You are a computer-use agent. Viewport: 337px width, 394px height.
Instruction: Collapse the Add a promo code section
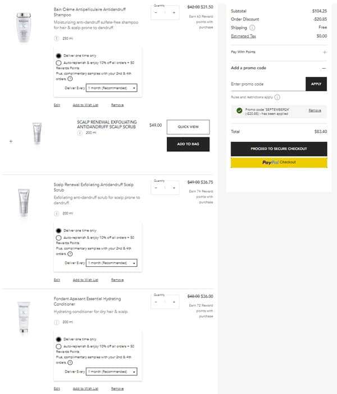(x=324, y=68)
